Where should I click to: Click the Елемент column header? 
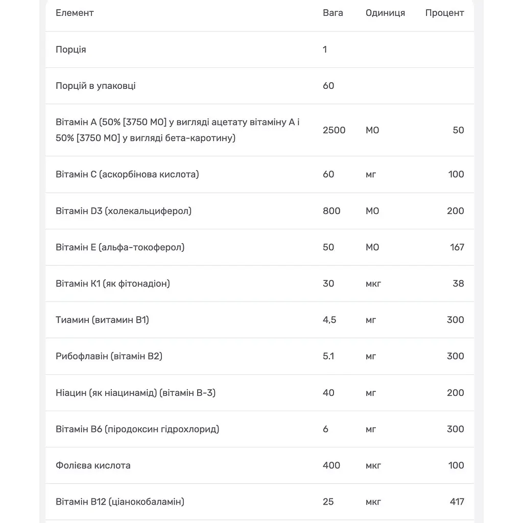pyautogui.click(x=75, y=13)
